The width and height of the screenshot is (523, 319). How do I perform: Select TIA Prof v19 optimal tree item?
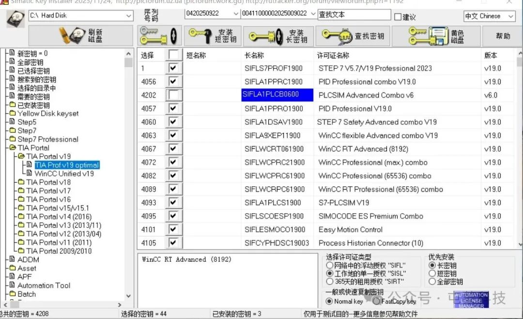pyautogui.click(x=67, y=165)
